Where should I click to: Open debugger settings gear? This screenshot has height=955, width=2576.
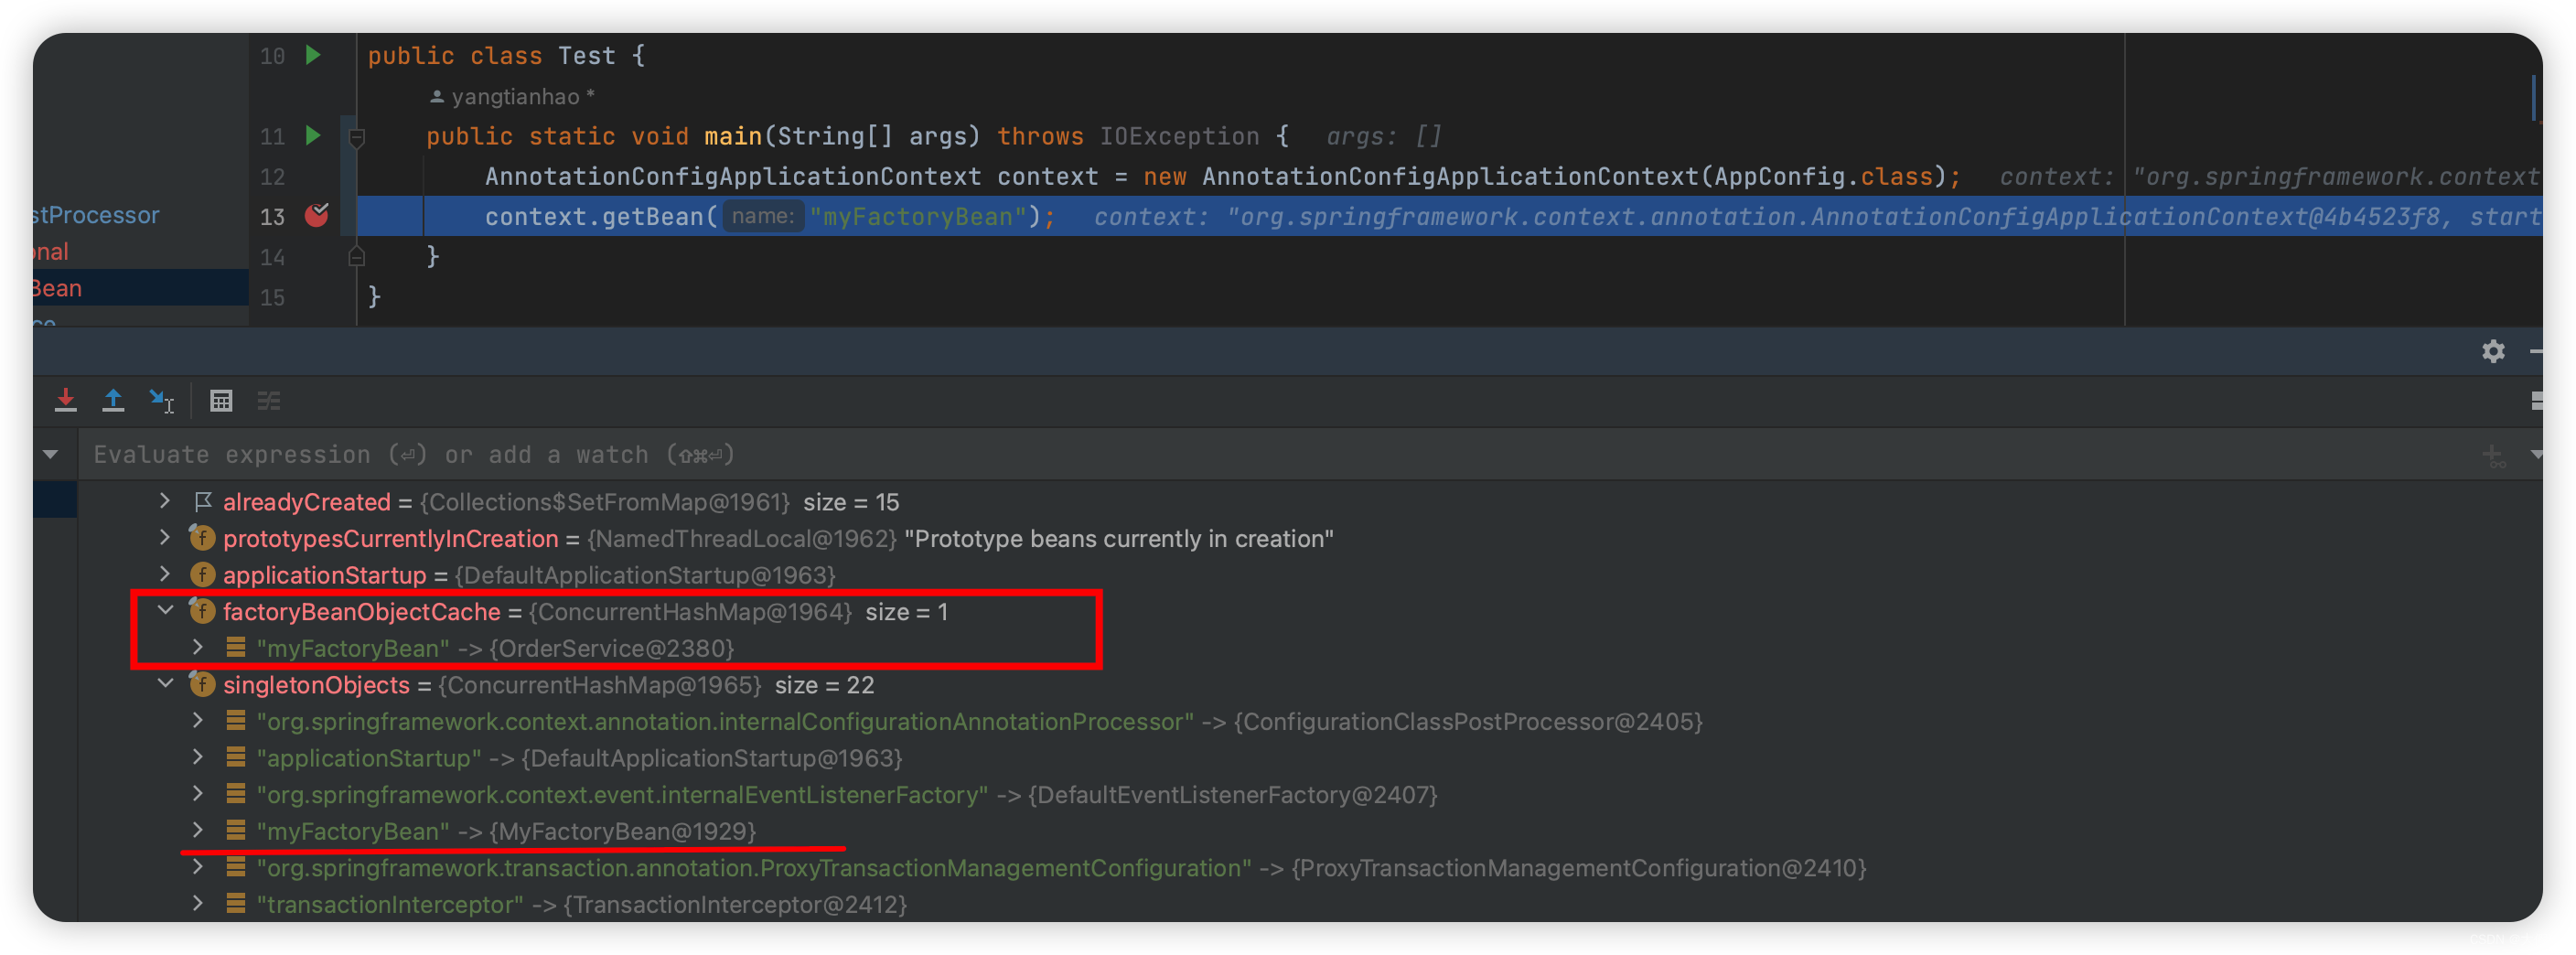tap(2493, 351)
